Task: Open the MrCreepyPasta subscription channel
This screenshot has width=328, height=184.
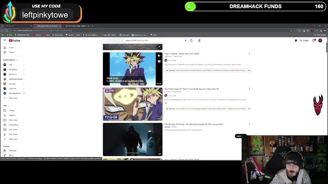Action: [15, 93]
